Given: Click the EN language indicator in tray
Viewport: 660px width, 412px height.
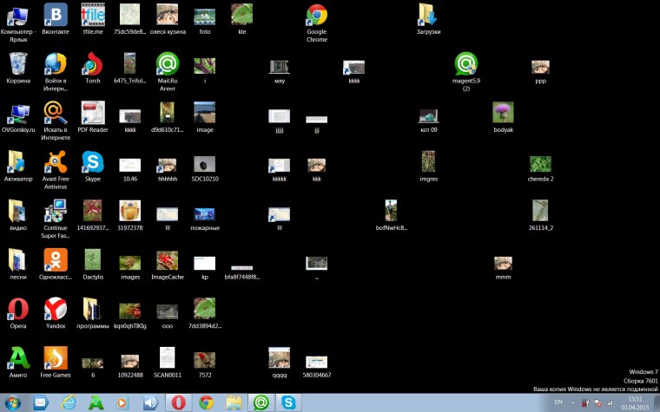Looking at the screenshot, I should pyautogui.click(x=558, y=402).
